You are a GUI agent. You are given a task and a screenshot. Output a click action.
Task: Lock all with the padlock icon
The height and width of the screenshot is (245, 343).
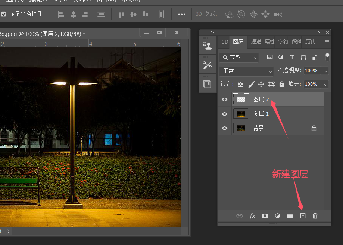point(282,84)
